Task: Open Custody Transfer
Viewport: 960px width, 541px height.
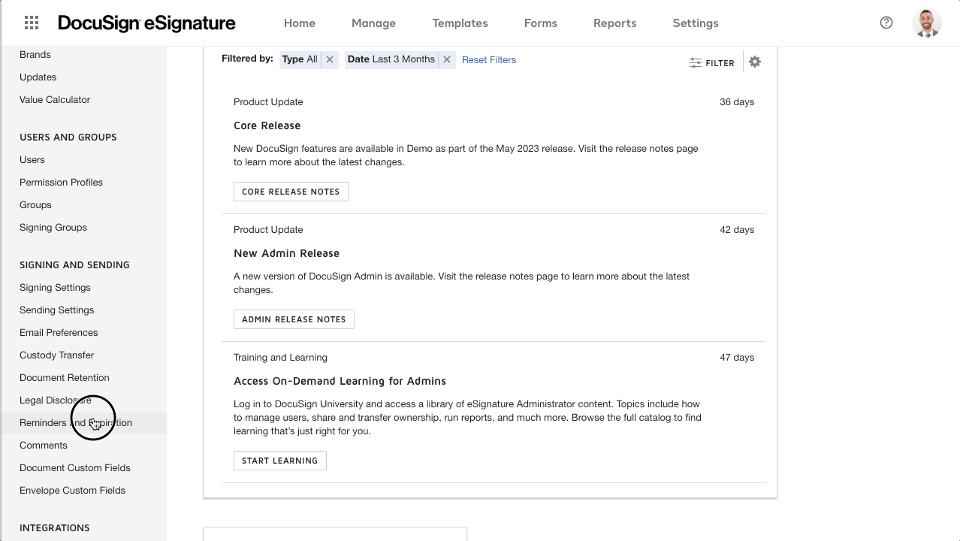Action: [56, 355]
